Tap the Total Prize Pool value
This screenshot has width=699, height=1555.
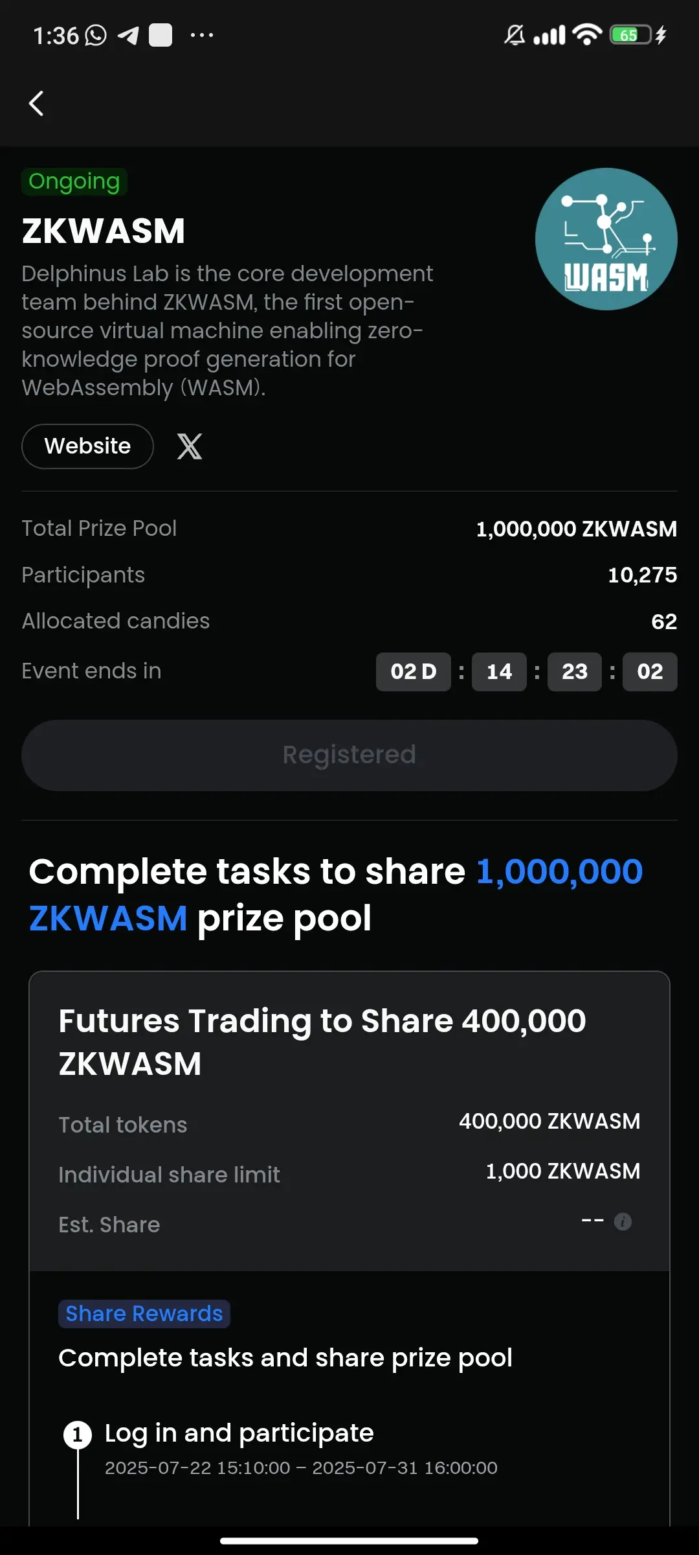577,529
